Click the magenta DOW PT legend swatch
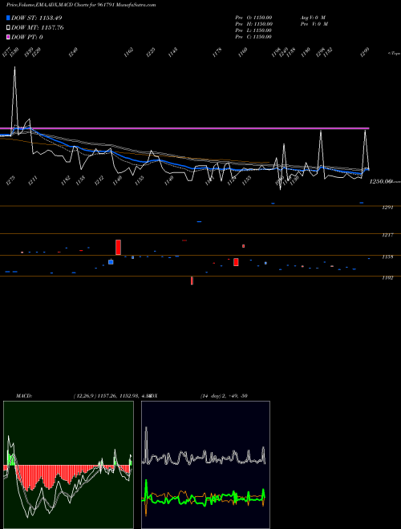 pyautogui.click(x=8, y=37)
